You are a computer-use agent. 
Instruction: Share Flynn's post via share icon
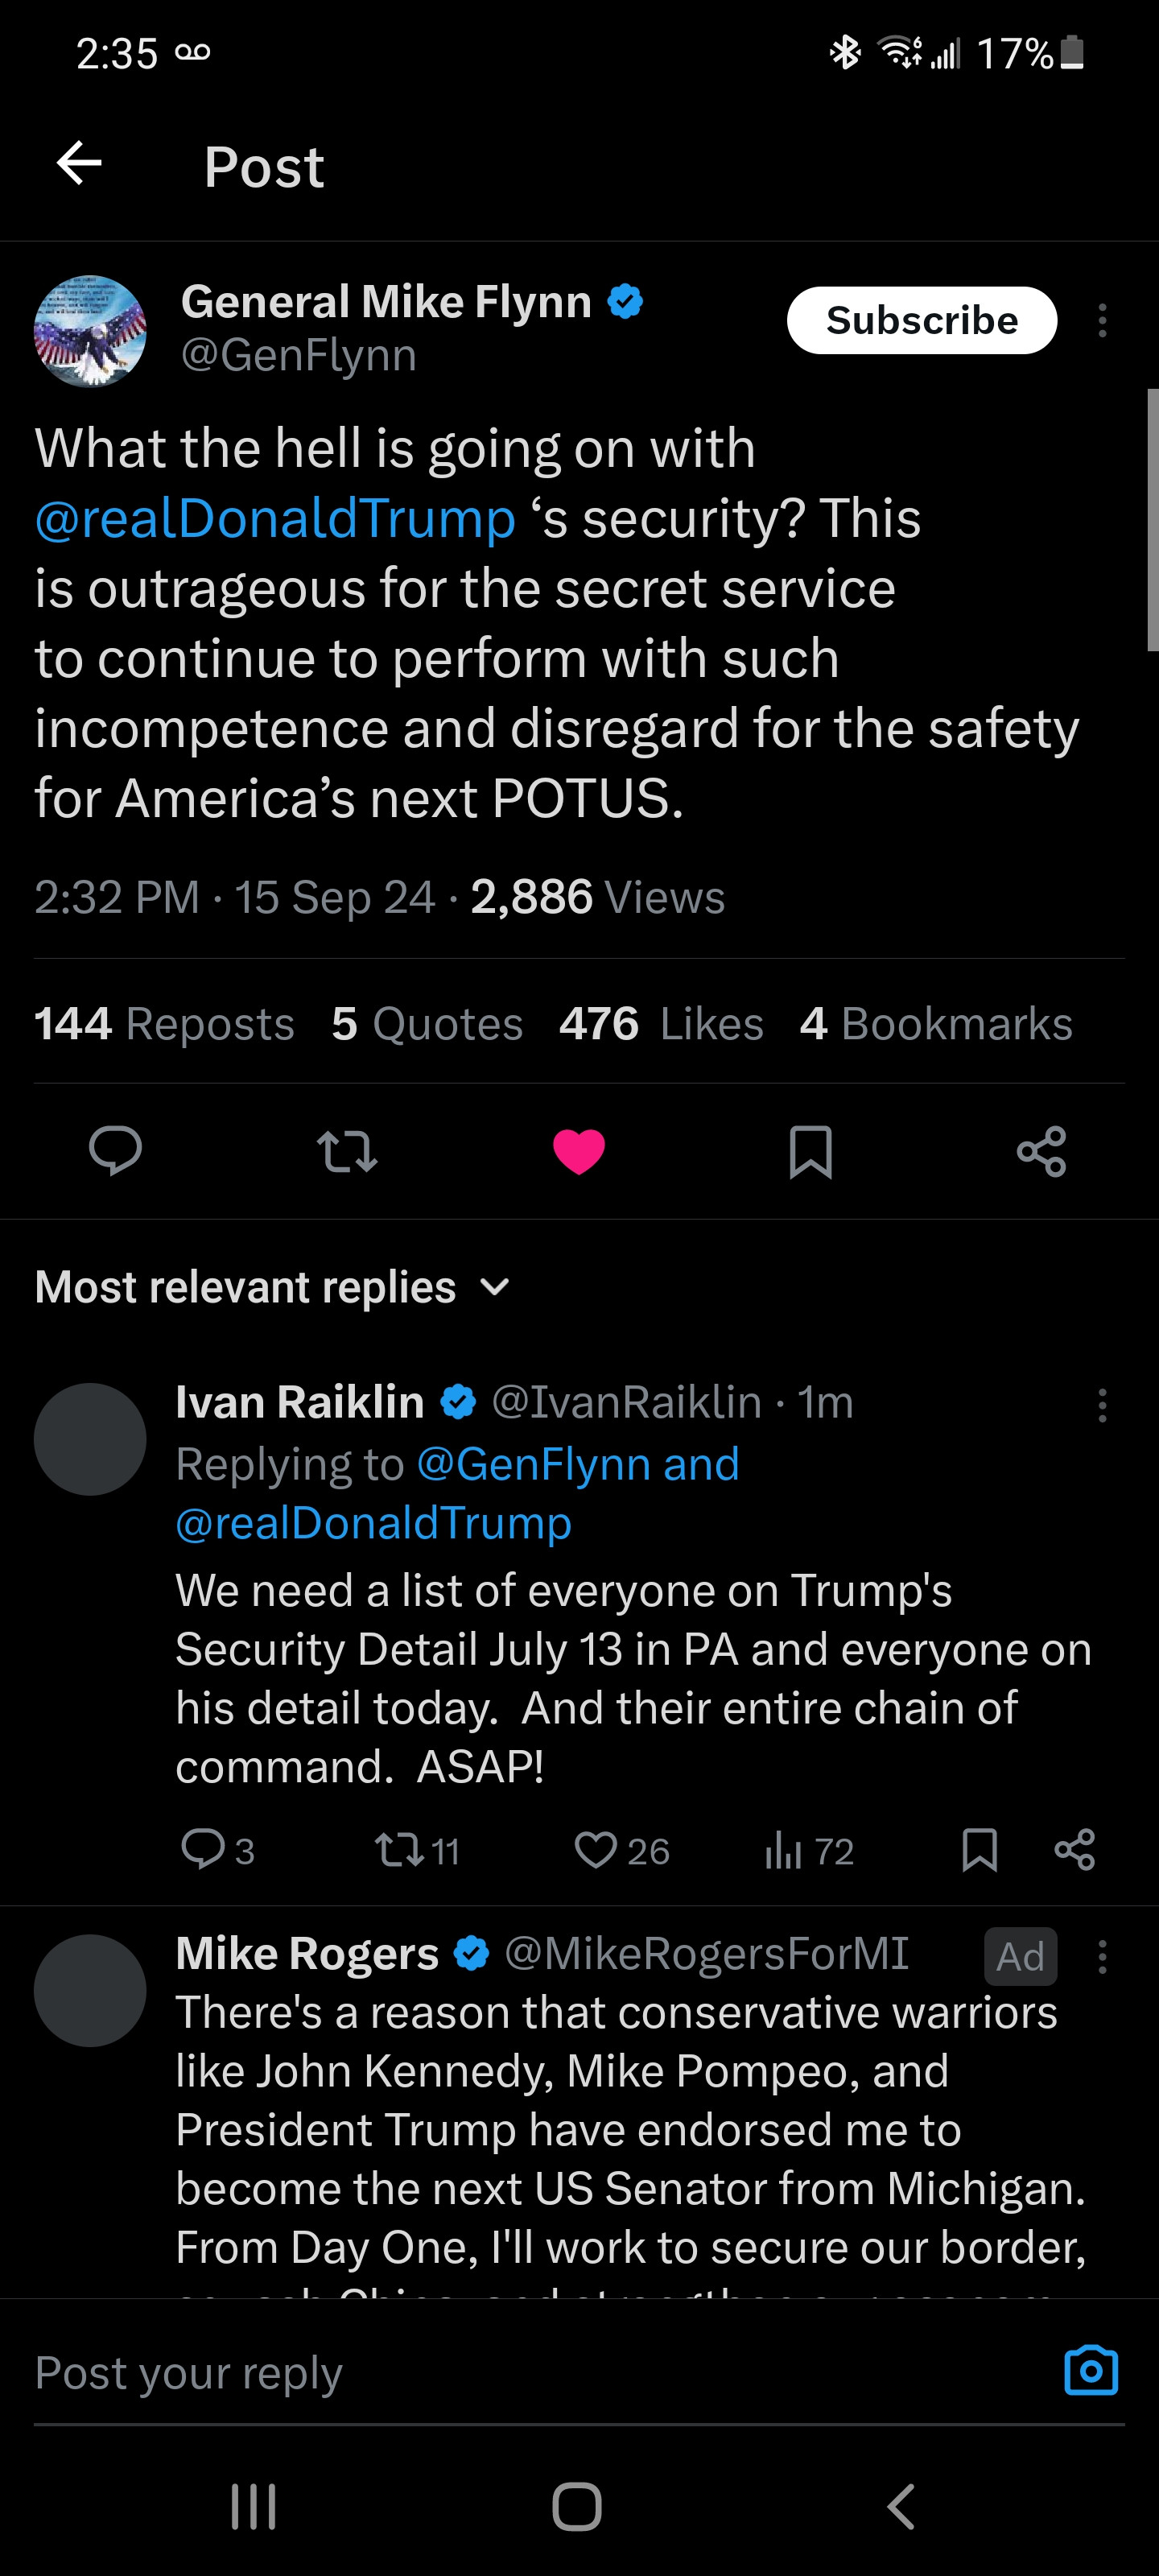(x=1041, y=1150)
